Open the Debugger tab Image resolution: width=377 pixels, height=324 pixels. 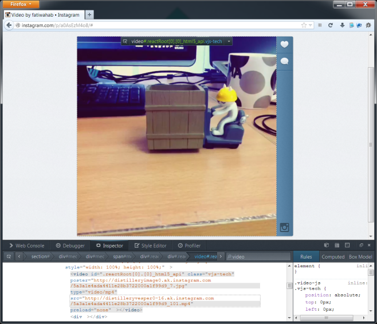coord(70,245)
